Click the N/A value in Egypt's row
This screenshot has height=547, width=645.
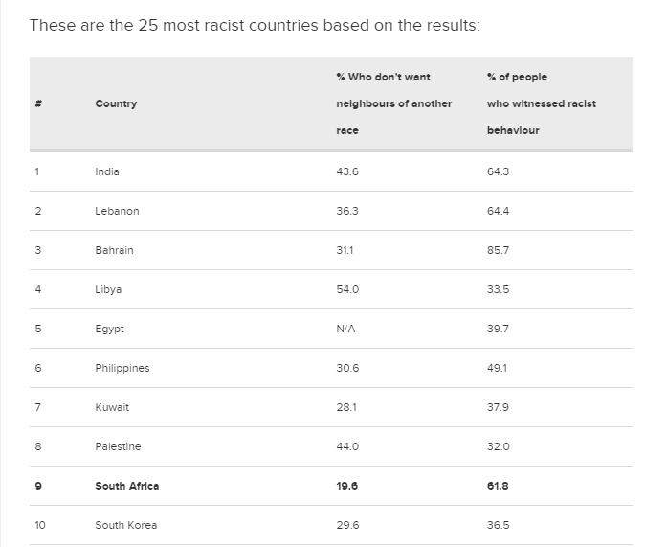click(345, 329)
